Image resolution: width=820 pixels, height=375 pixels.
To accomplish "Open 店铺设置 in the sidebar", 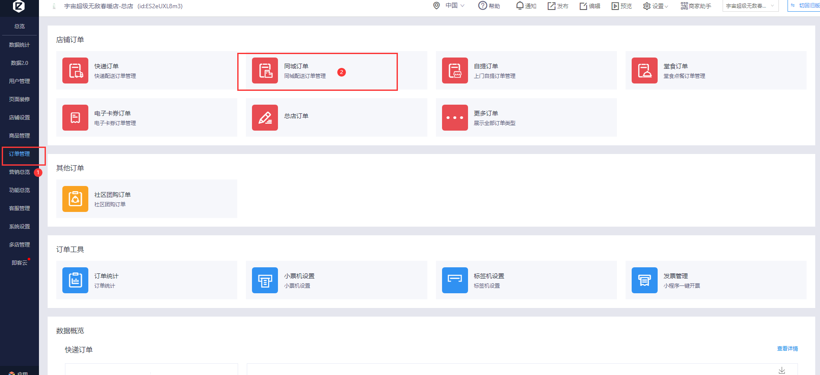I will tap(19, 118).
